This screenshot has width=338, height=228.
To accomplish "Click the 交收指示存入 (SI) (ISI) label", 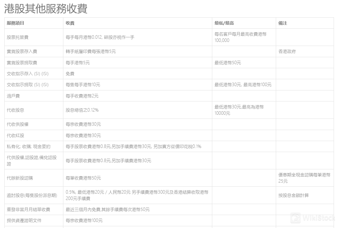I will pos(27,74).
